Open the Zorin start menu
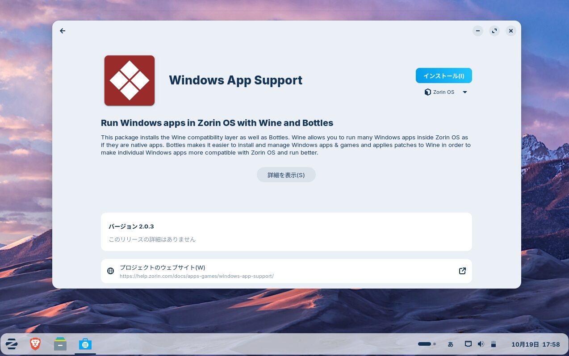 pyautogui.click(x=12, y=344)
